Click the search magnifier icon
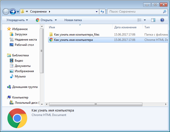The width and height of the screenshot is (170, 132). [164, 12]
